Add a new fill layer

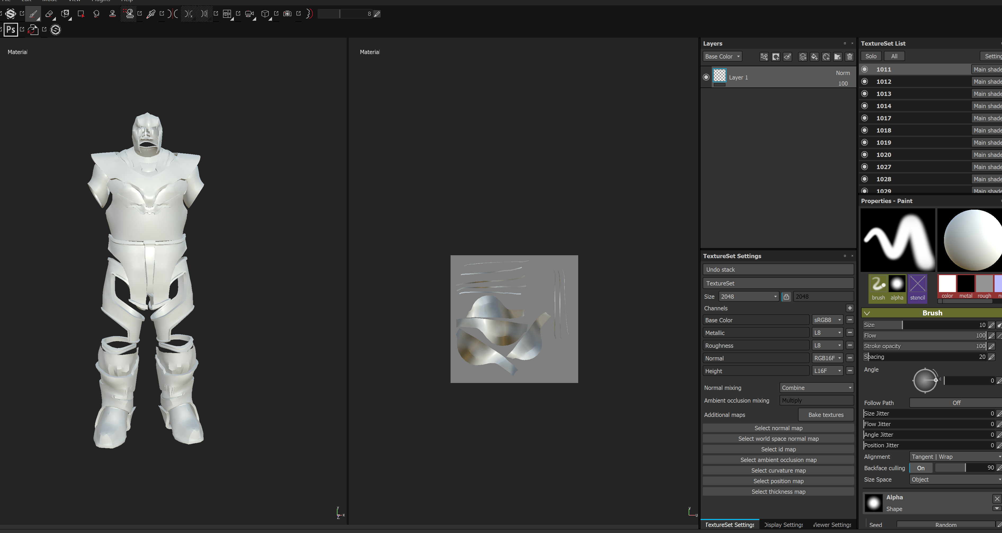[814, 57]
